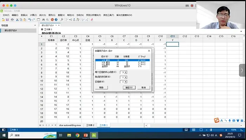Select the Minitab taskbar icon
The height and width of the screenshot is (140, 246).
[x=94, y=135]
